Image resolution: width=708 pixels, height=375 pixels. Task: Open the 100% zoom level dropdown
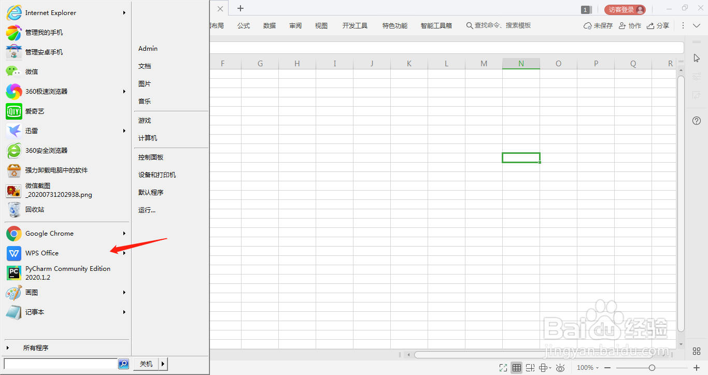(x=587, y=368)
